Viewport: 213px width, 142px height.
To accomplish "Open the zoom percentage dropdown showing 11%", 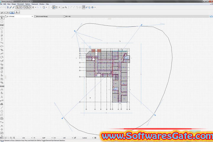I will pos(32,138).
